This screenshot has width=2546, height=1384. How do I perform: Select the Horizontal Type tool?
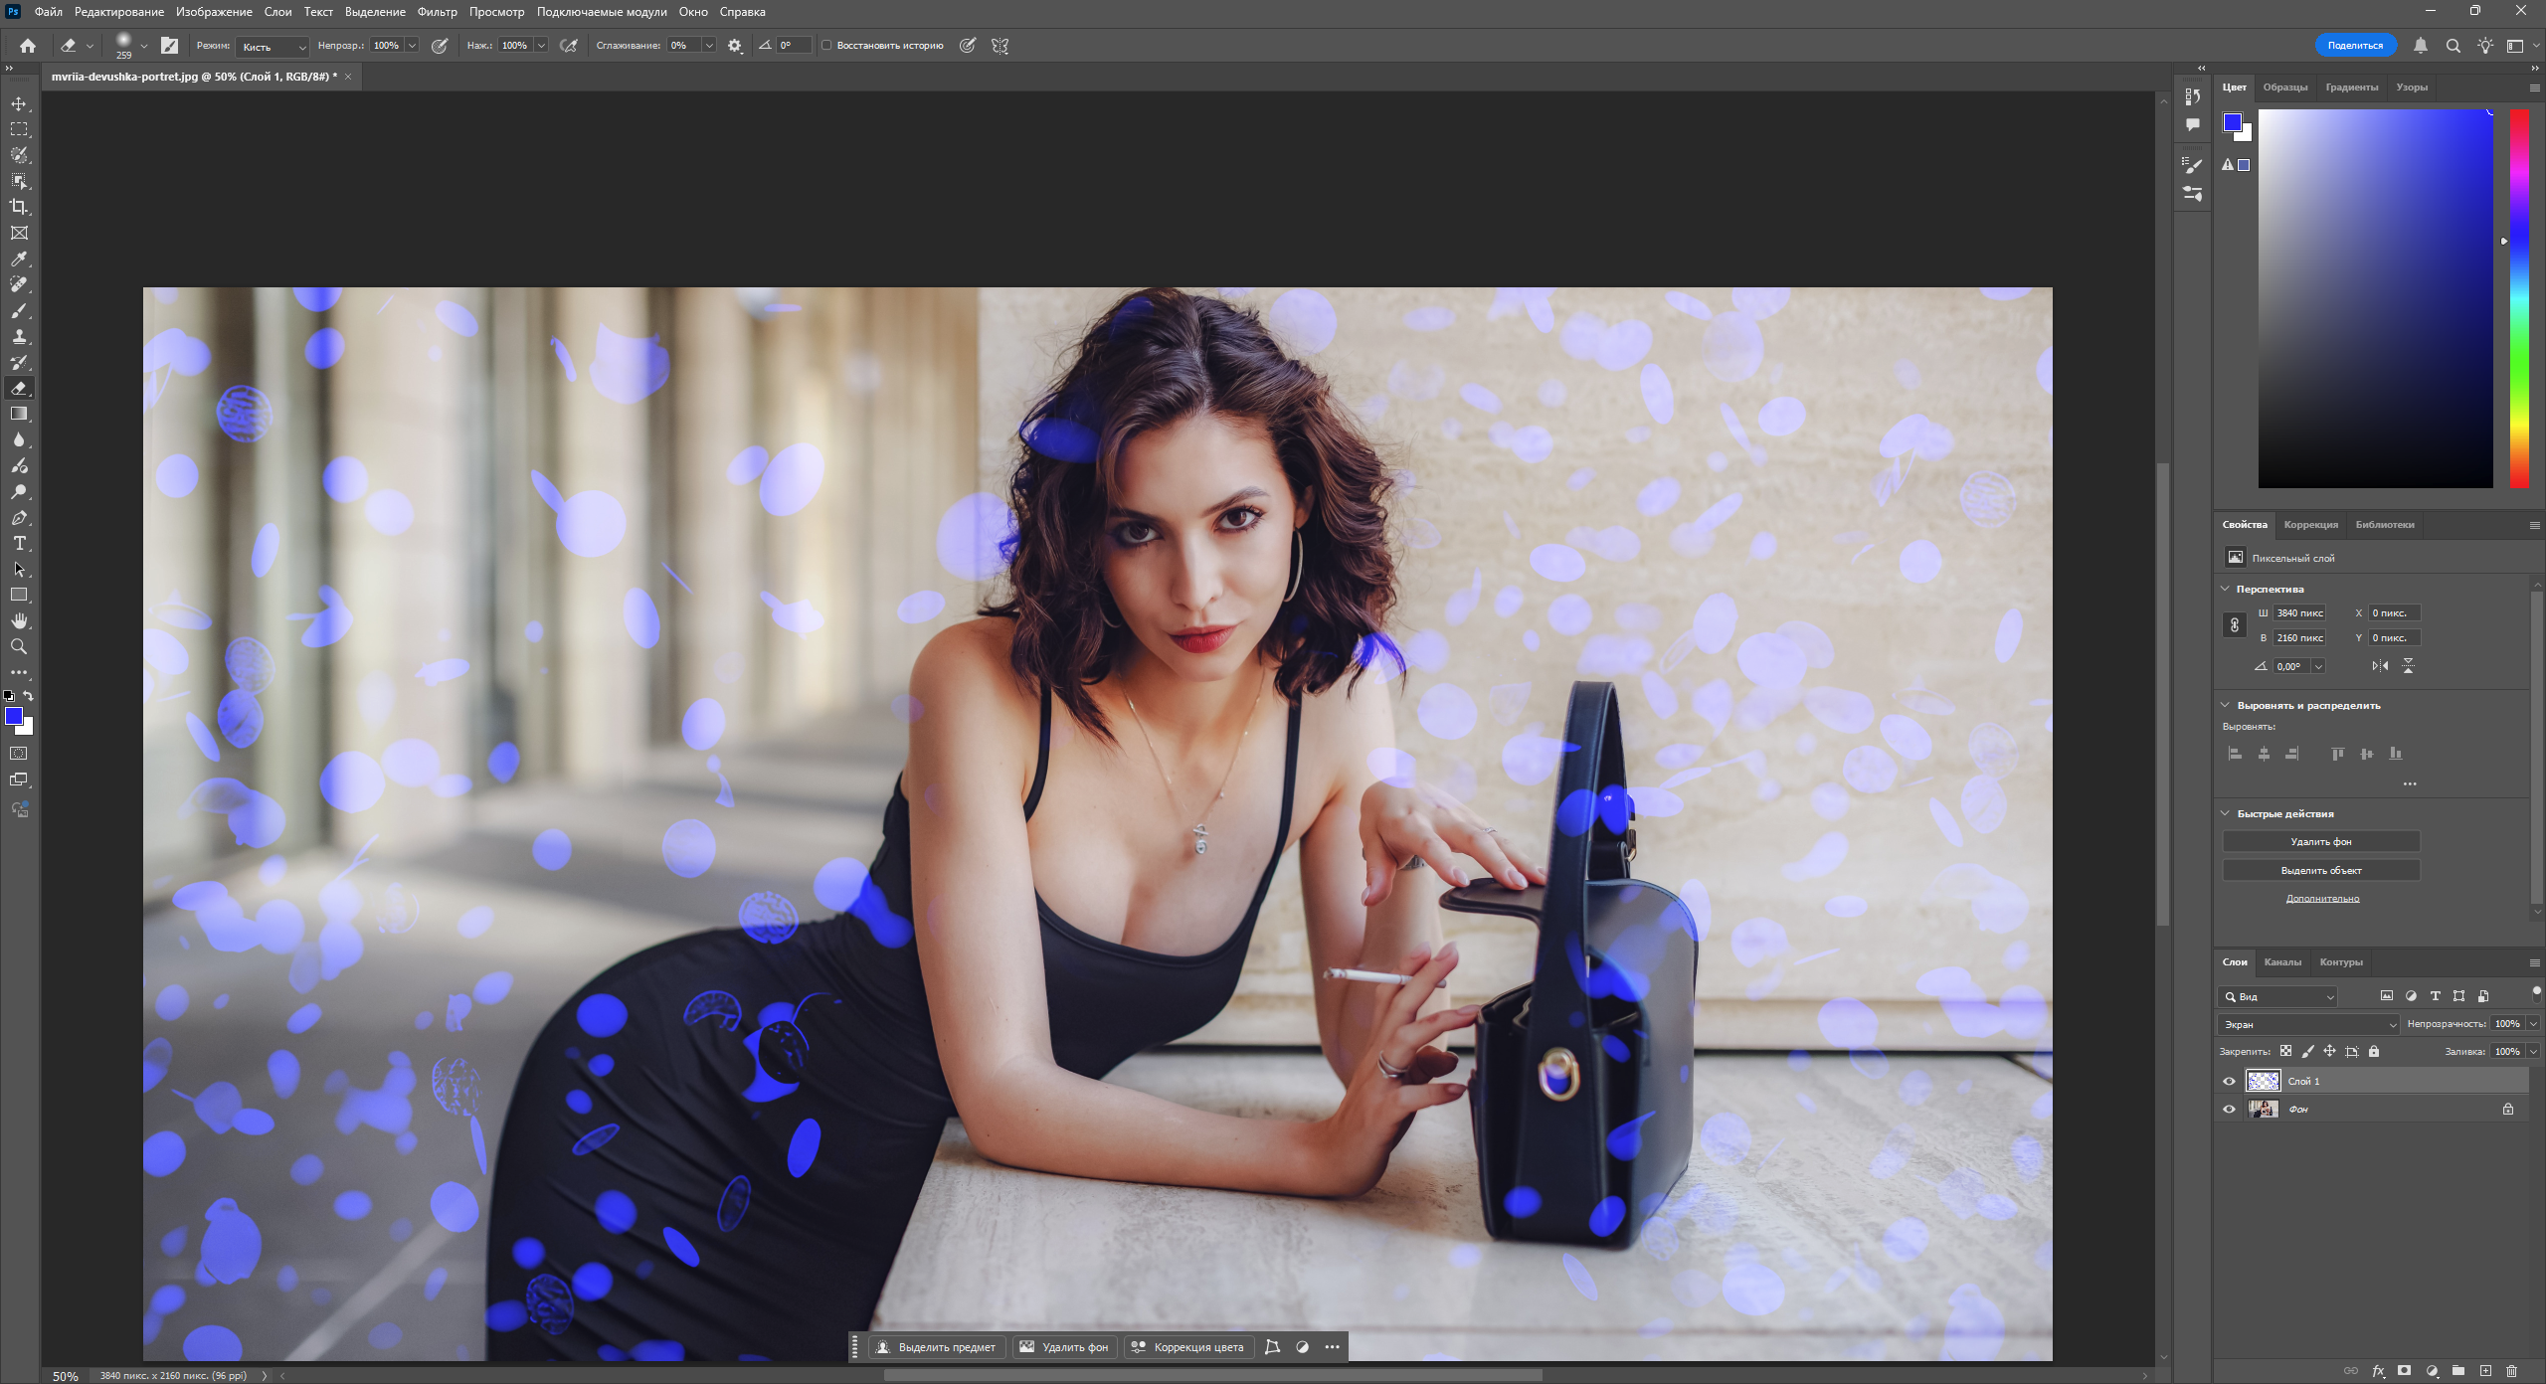click(x=19, y=543)
